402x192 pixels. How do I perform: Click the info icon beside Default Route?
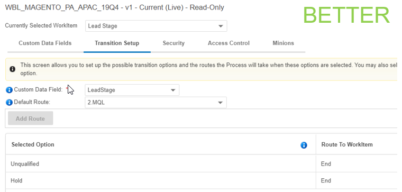[9, 102]
